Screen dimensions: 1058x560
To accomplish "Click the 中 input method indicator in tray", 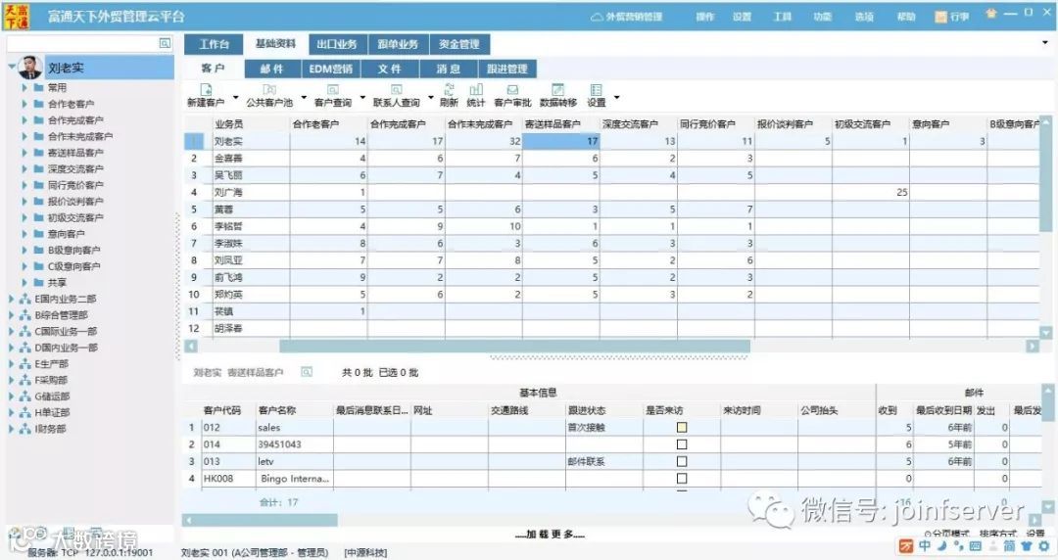I will [925, 545].
